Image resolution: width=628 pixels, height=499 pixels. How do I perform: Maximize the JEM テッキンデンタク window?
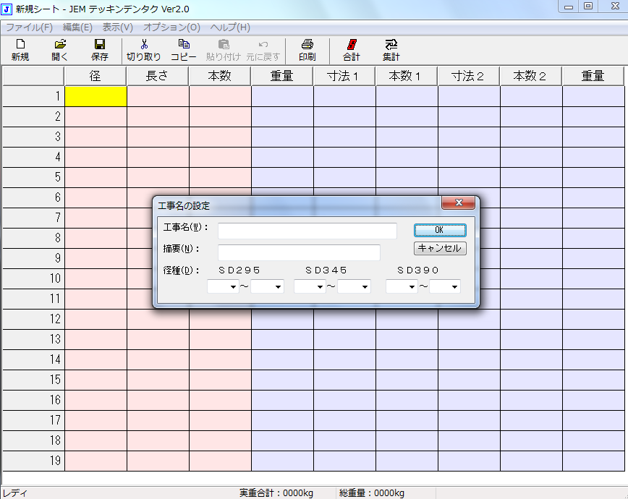tap(588, 7)
